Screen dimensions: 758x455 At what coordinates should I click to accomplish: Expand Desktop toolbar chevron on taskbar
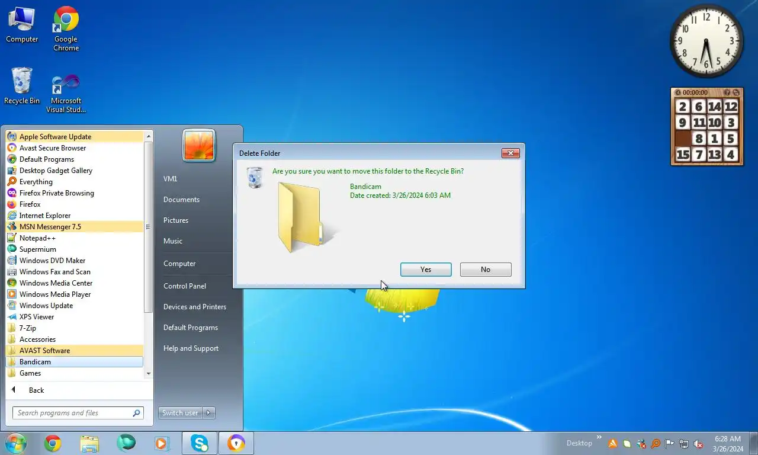coord(599,438)
